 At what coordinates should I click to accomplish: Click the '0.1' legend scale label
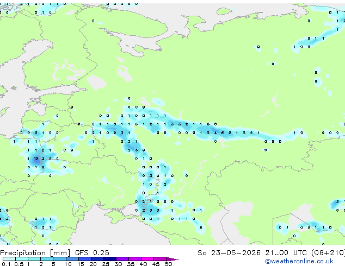coord(7,264)
